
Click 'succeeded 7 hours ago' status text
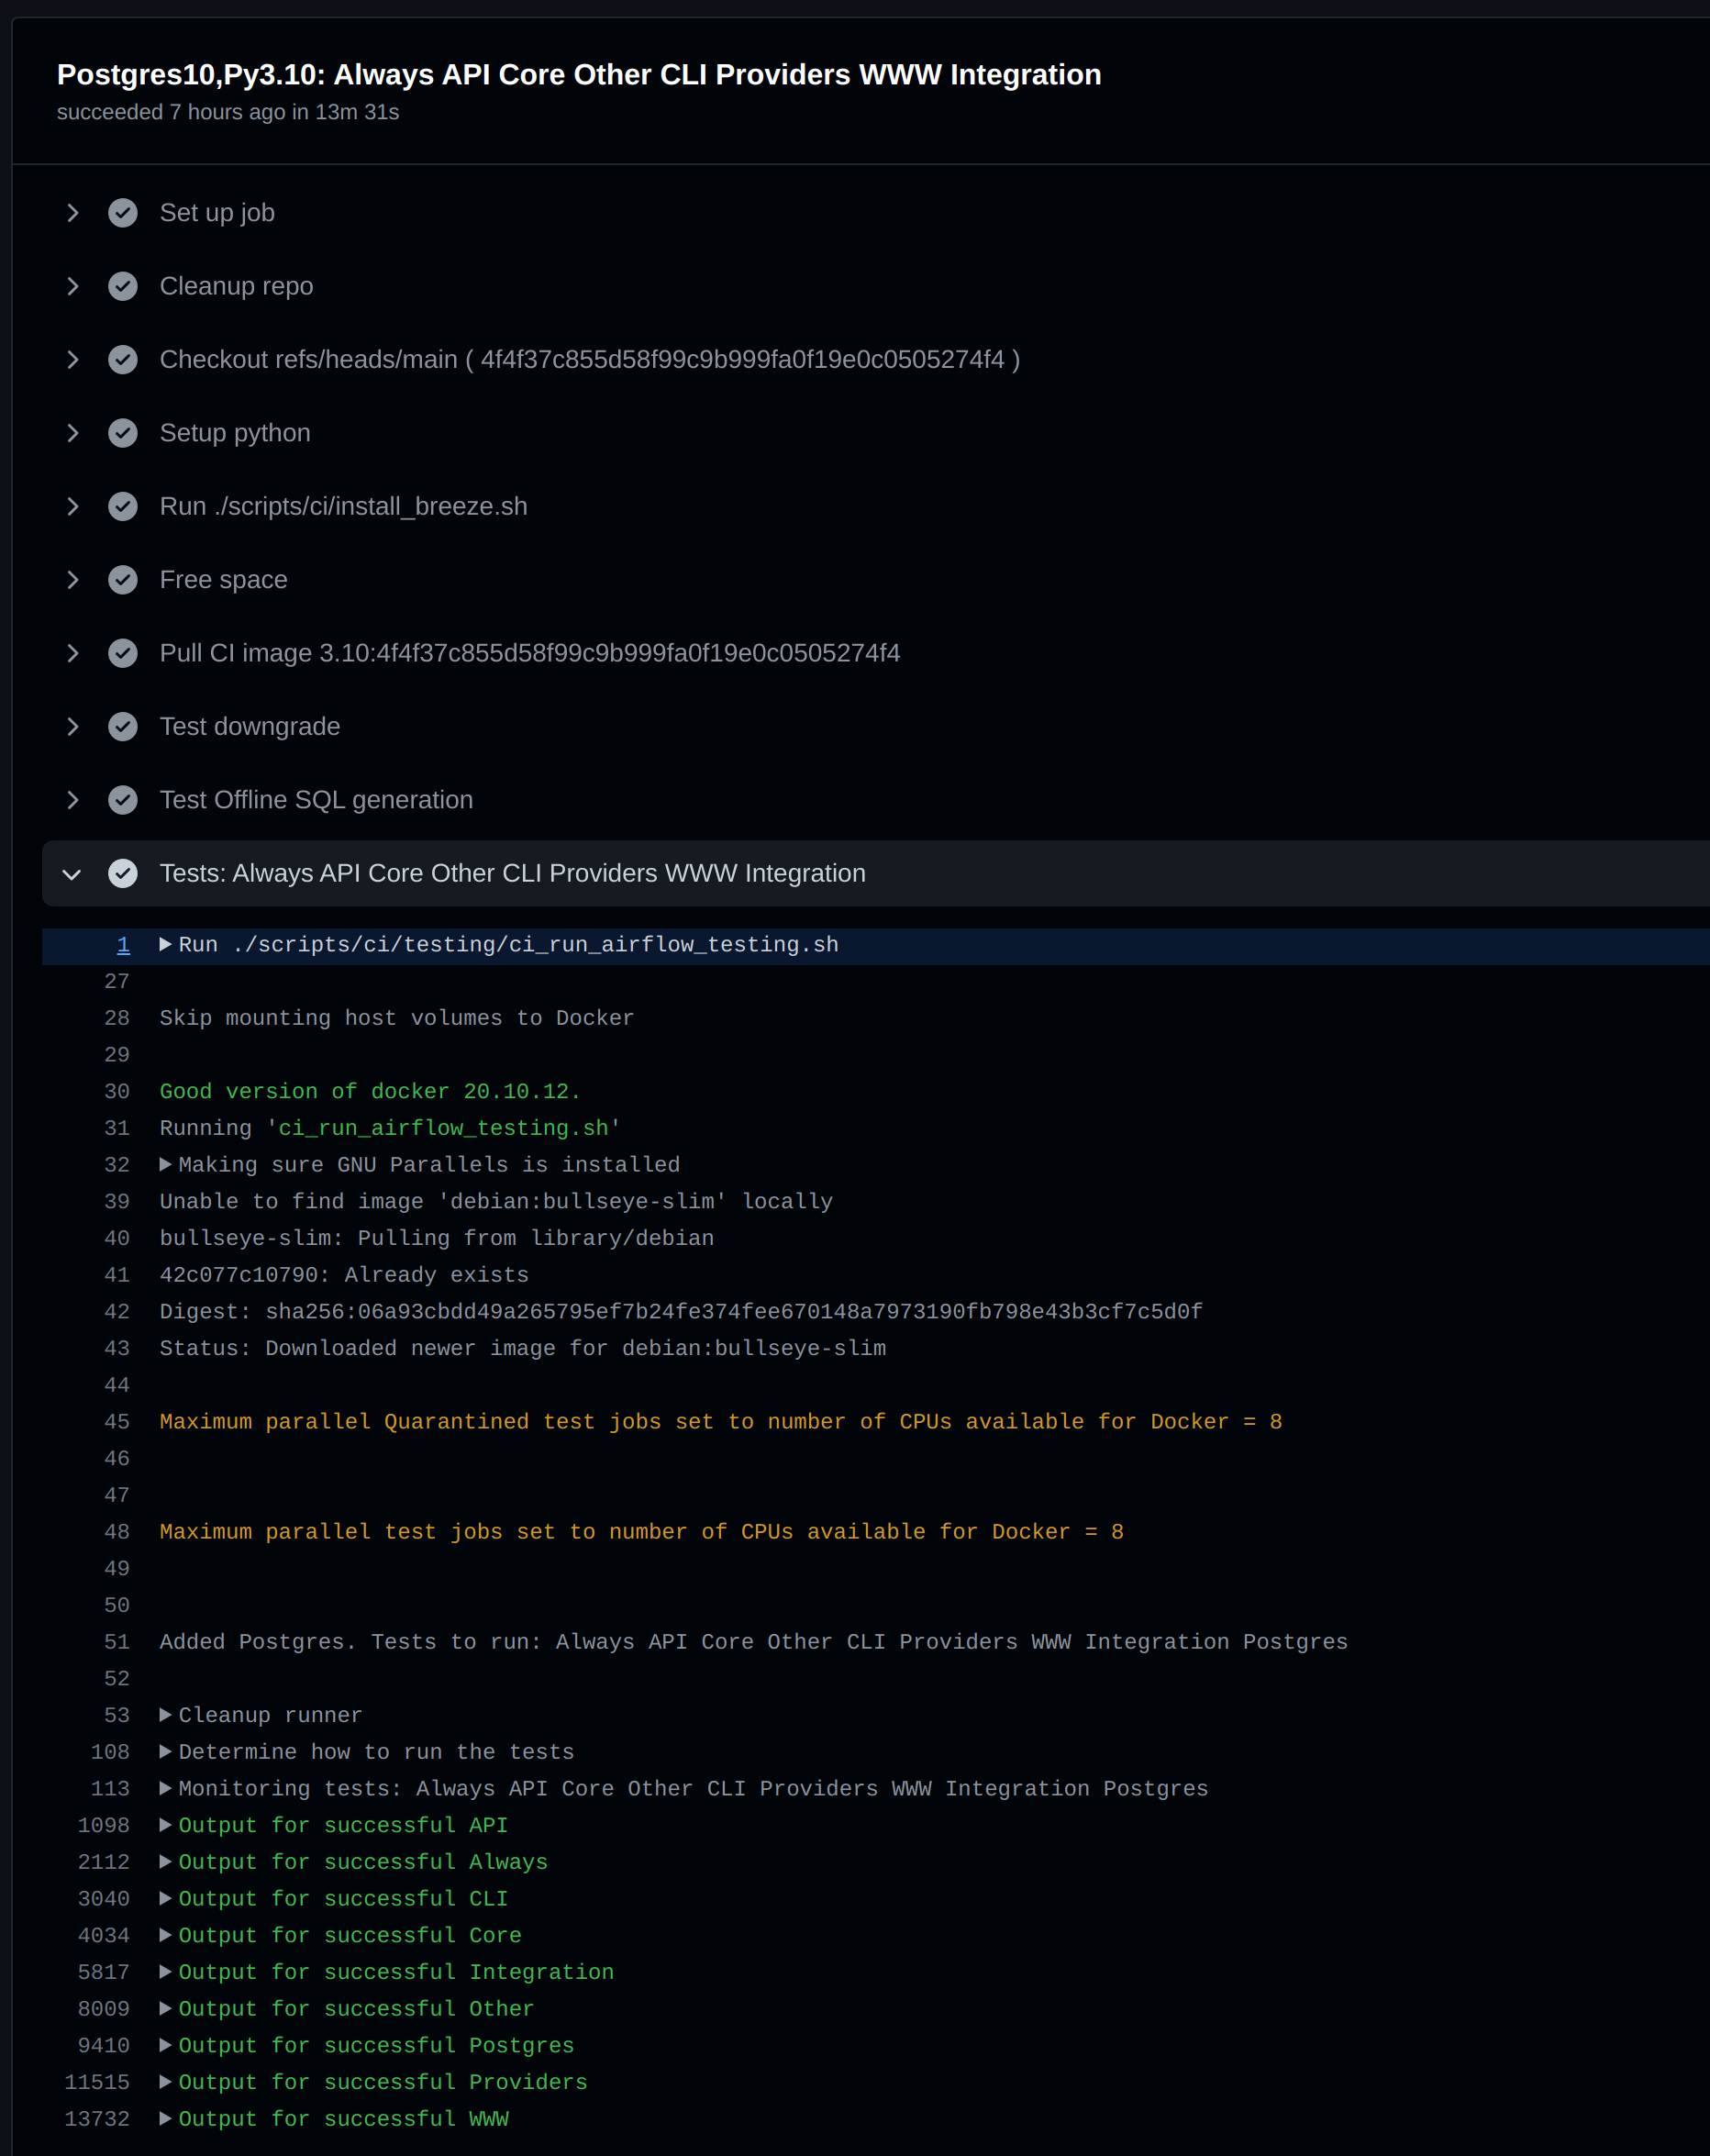click(x=228, y=112)
